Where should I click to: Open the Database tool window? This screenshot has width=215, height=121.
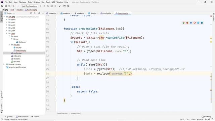(x=214, y=17)
